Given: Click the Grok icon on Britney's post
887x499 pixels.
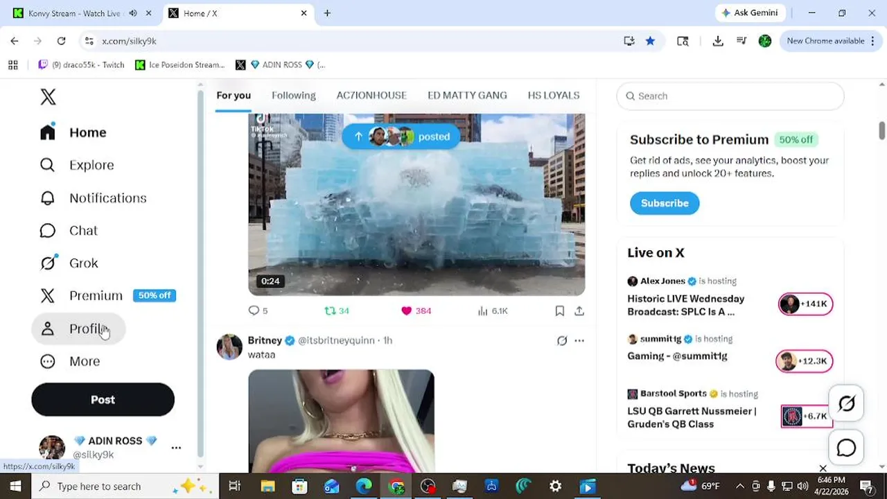Looking at the screenshot, I should click(x=562, y=340).
